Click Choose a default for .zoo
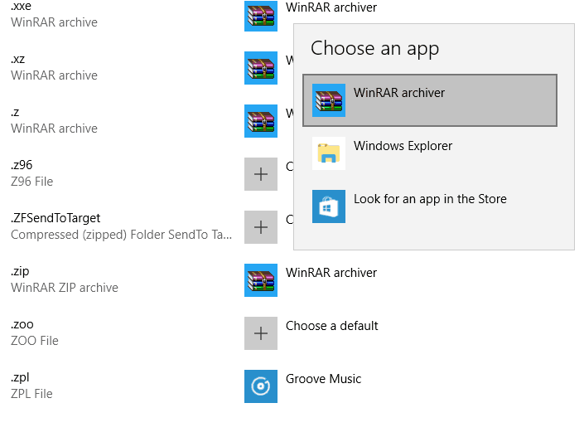 pyautogui.click(x=331, y=326)
